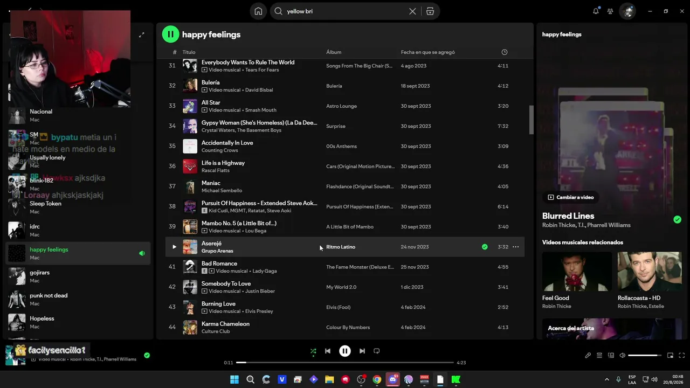This screenshot has width=690, height=388.
Task: Skip to the previous track
Action: tap(327, 351)
